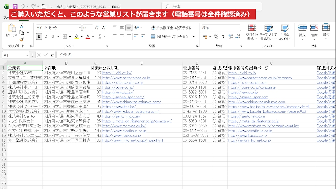This screenshot has width=336, height=189.
Task: Toggle Underline formatting
Action: point(52,36)
